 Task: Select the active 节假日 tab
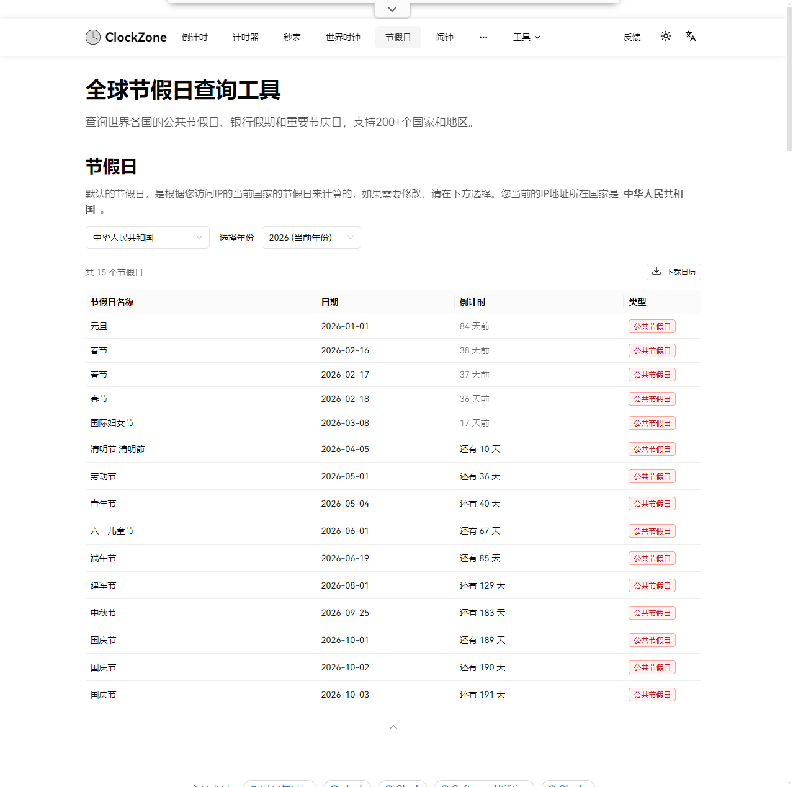click(398, 37)
